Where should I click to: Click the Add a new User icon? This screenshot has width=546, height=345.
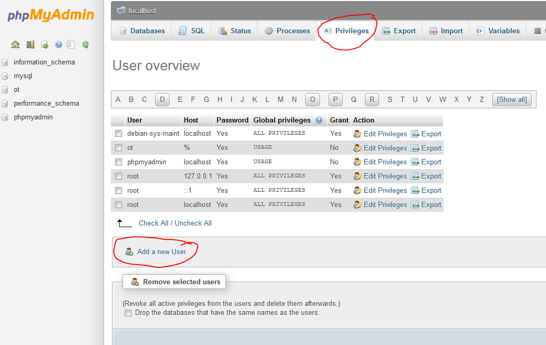tap(129, 251)
